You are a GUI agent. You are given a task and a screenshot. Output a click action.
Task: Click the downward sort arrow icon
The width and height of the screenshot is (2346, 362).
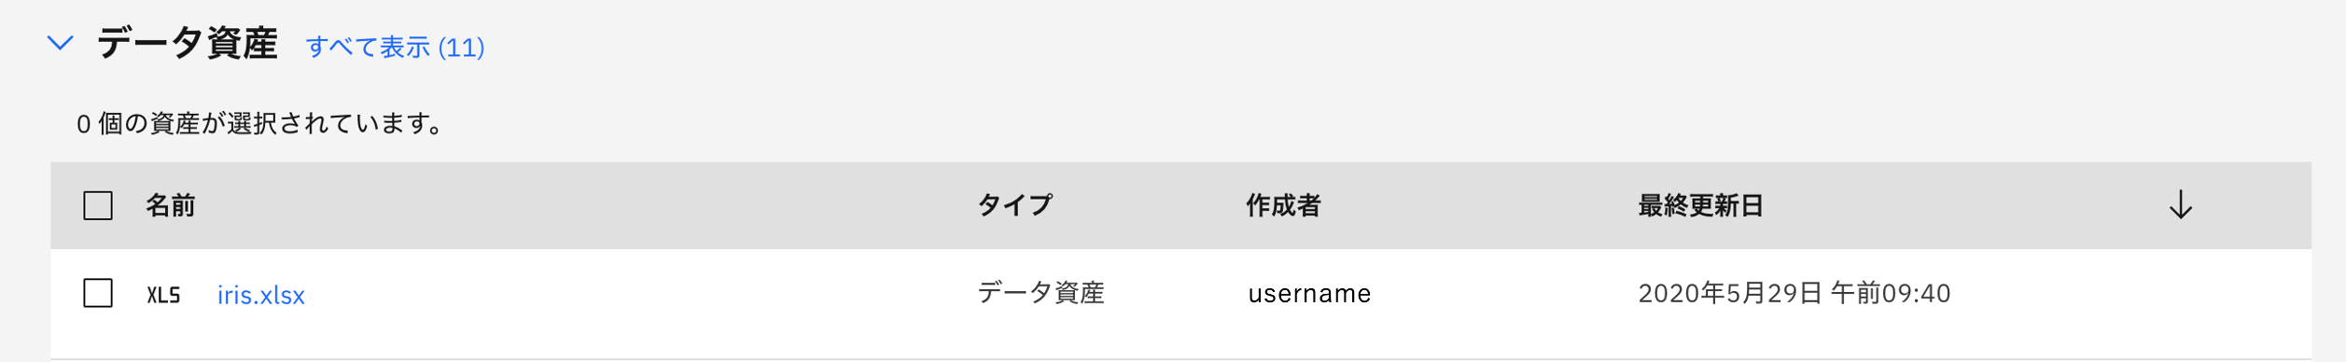click(2180, 204)
